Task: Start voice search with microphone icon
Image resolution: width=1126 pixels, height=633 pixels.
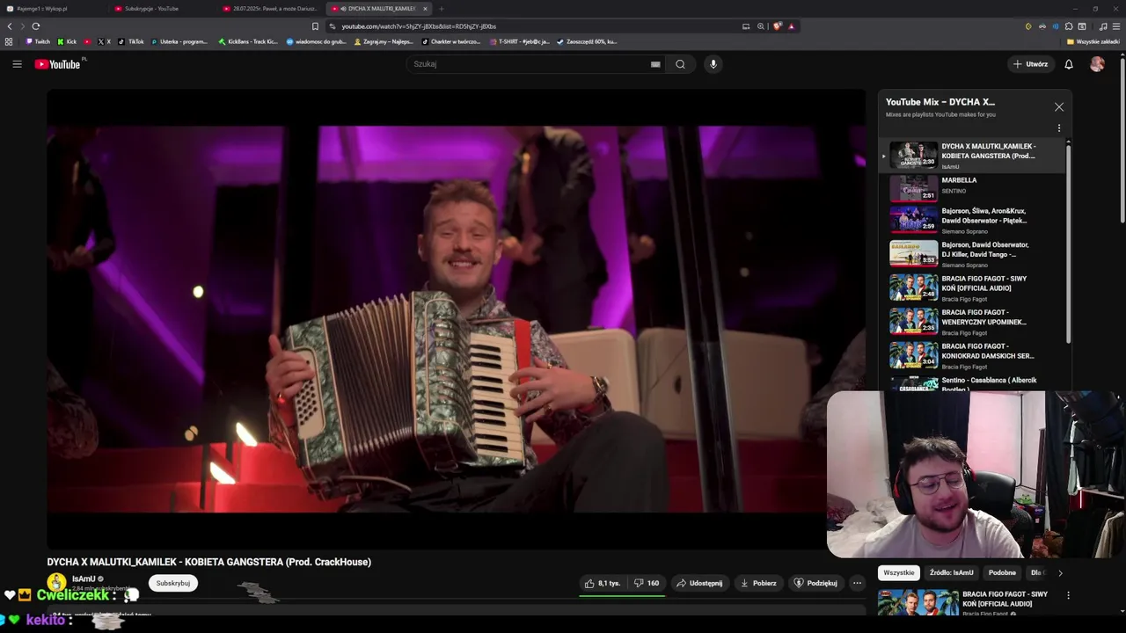Action: (713, 64)
